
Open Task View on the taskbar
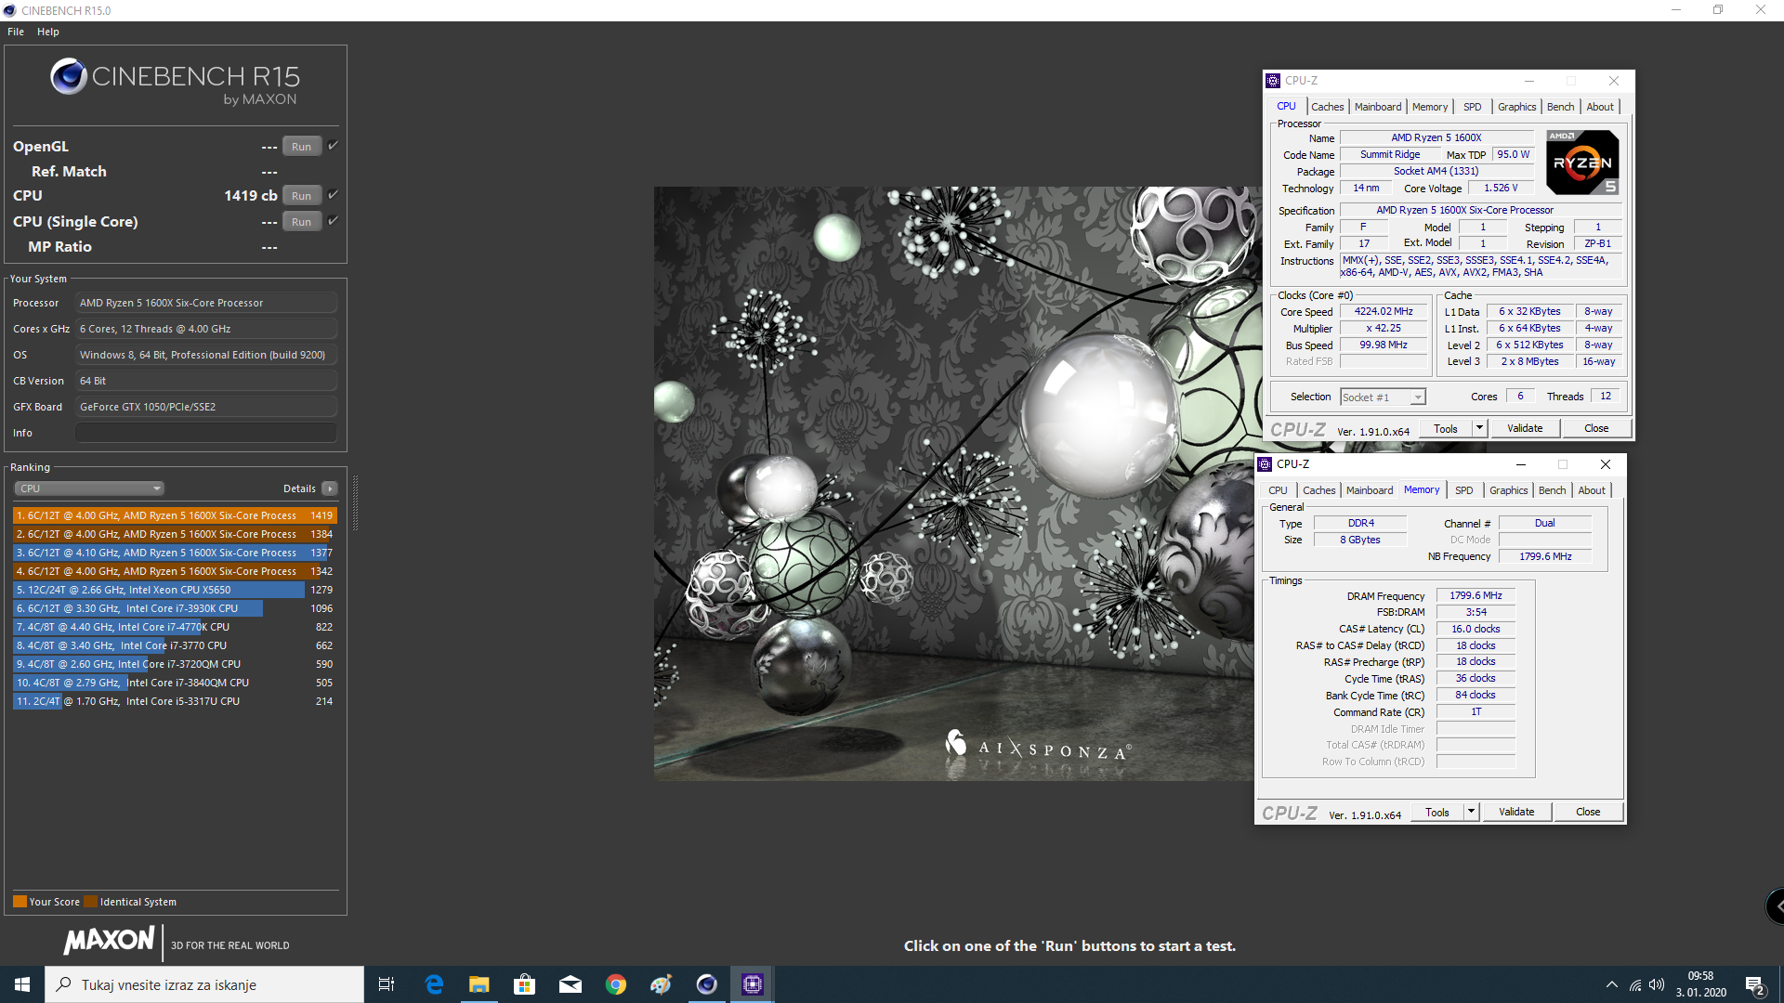(387, 984)
